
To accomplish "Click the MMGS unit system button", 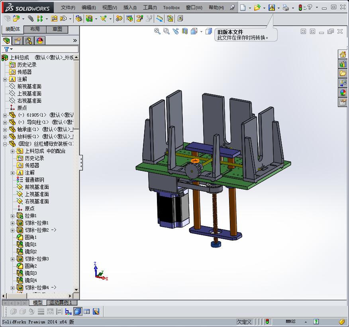I will pyautogui.click(x=290, y=321).
